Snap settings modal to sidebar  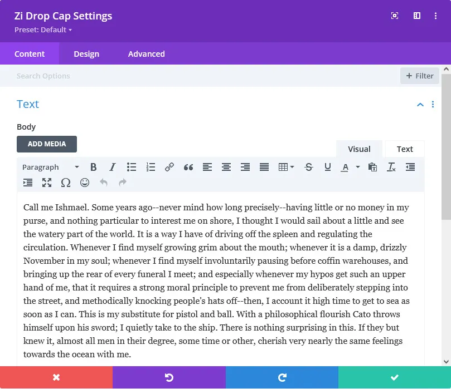[417, 16]
